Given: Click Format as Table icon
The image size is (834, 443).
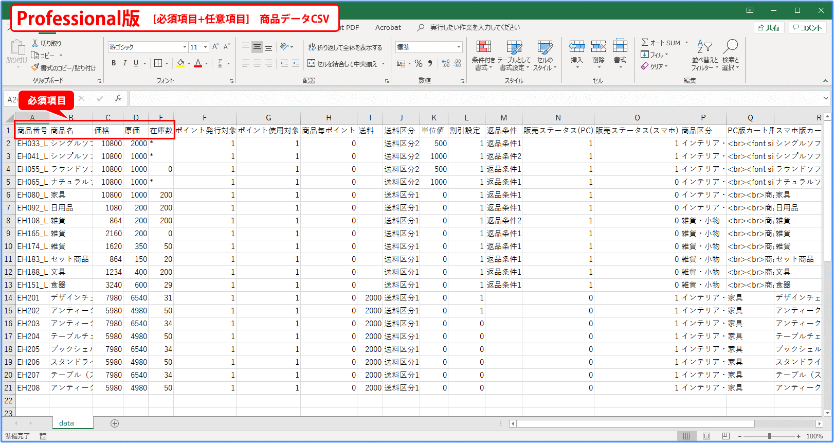Looking at the screenshot, I should pos(514,48).
